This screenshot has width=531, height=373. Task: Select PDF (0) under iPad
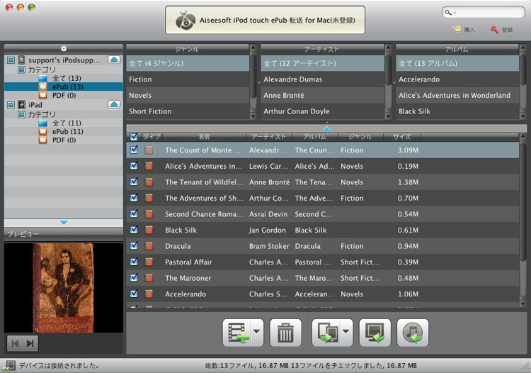coord(64,140)
